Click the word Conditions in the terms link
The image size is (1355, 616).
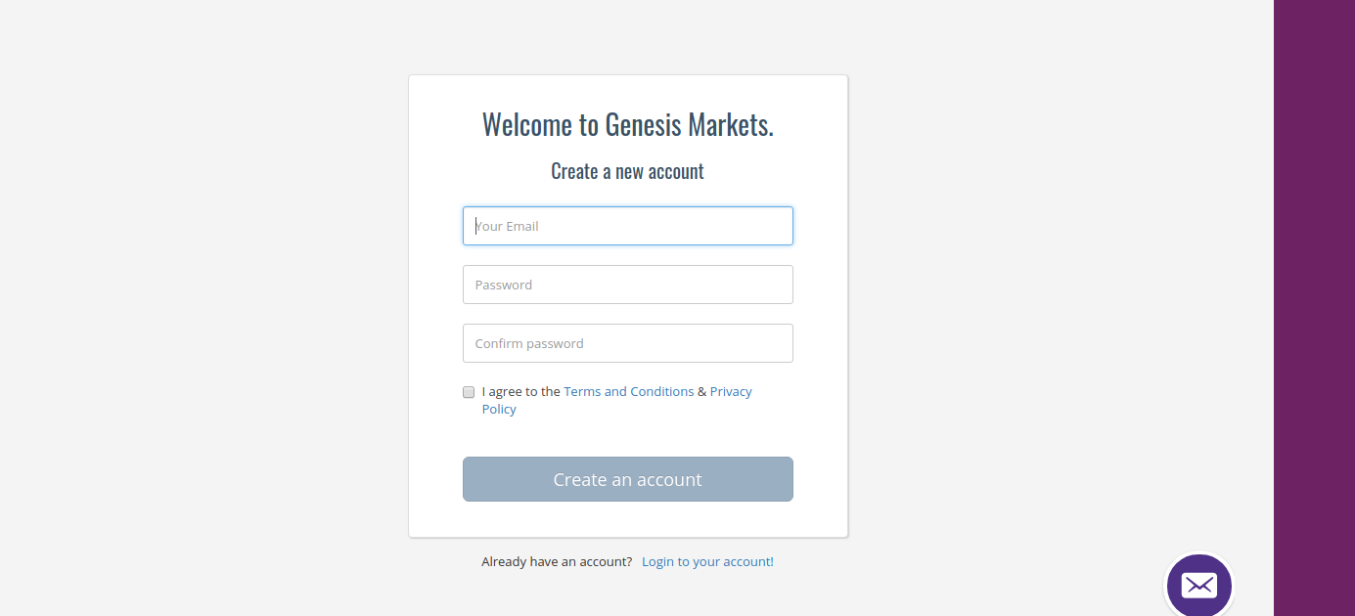661,391
